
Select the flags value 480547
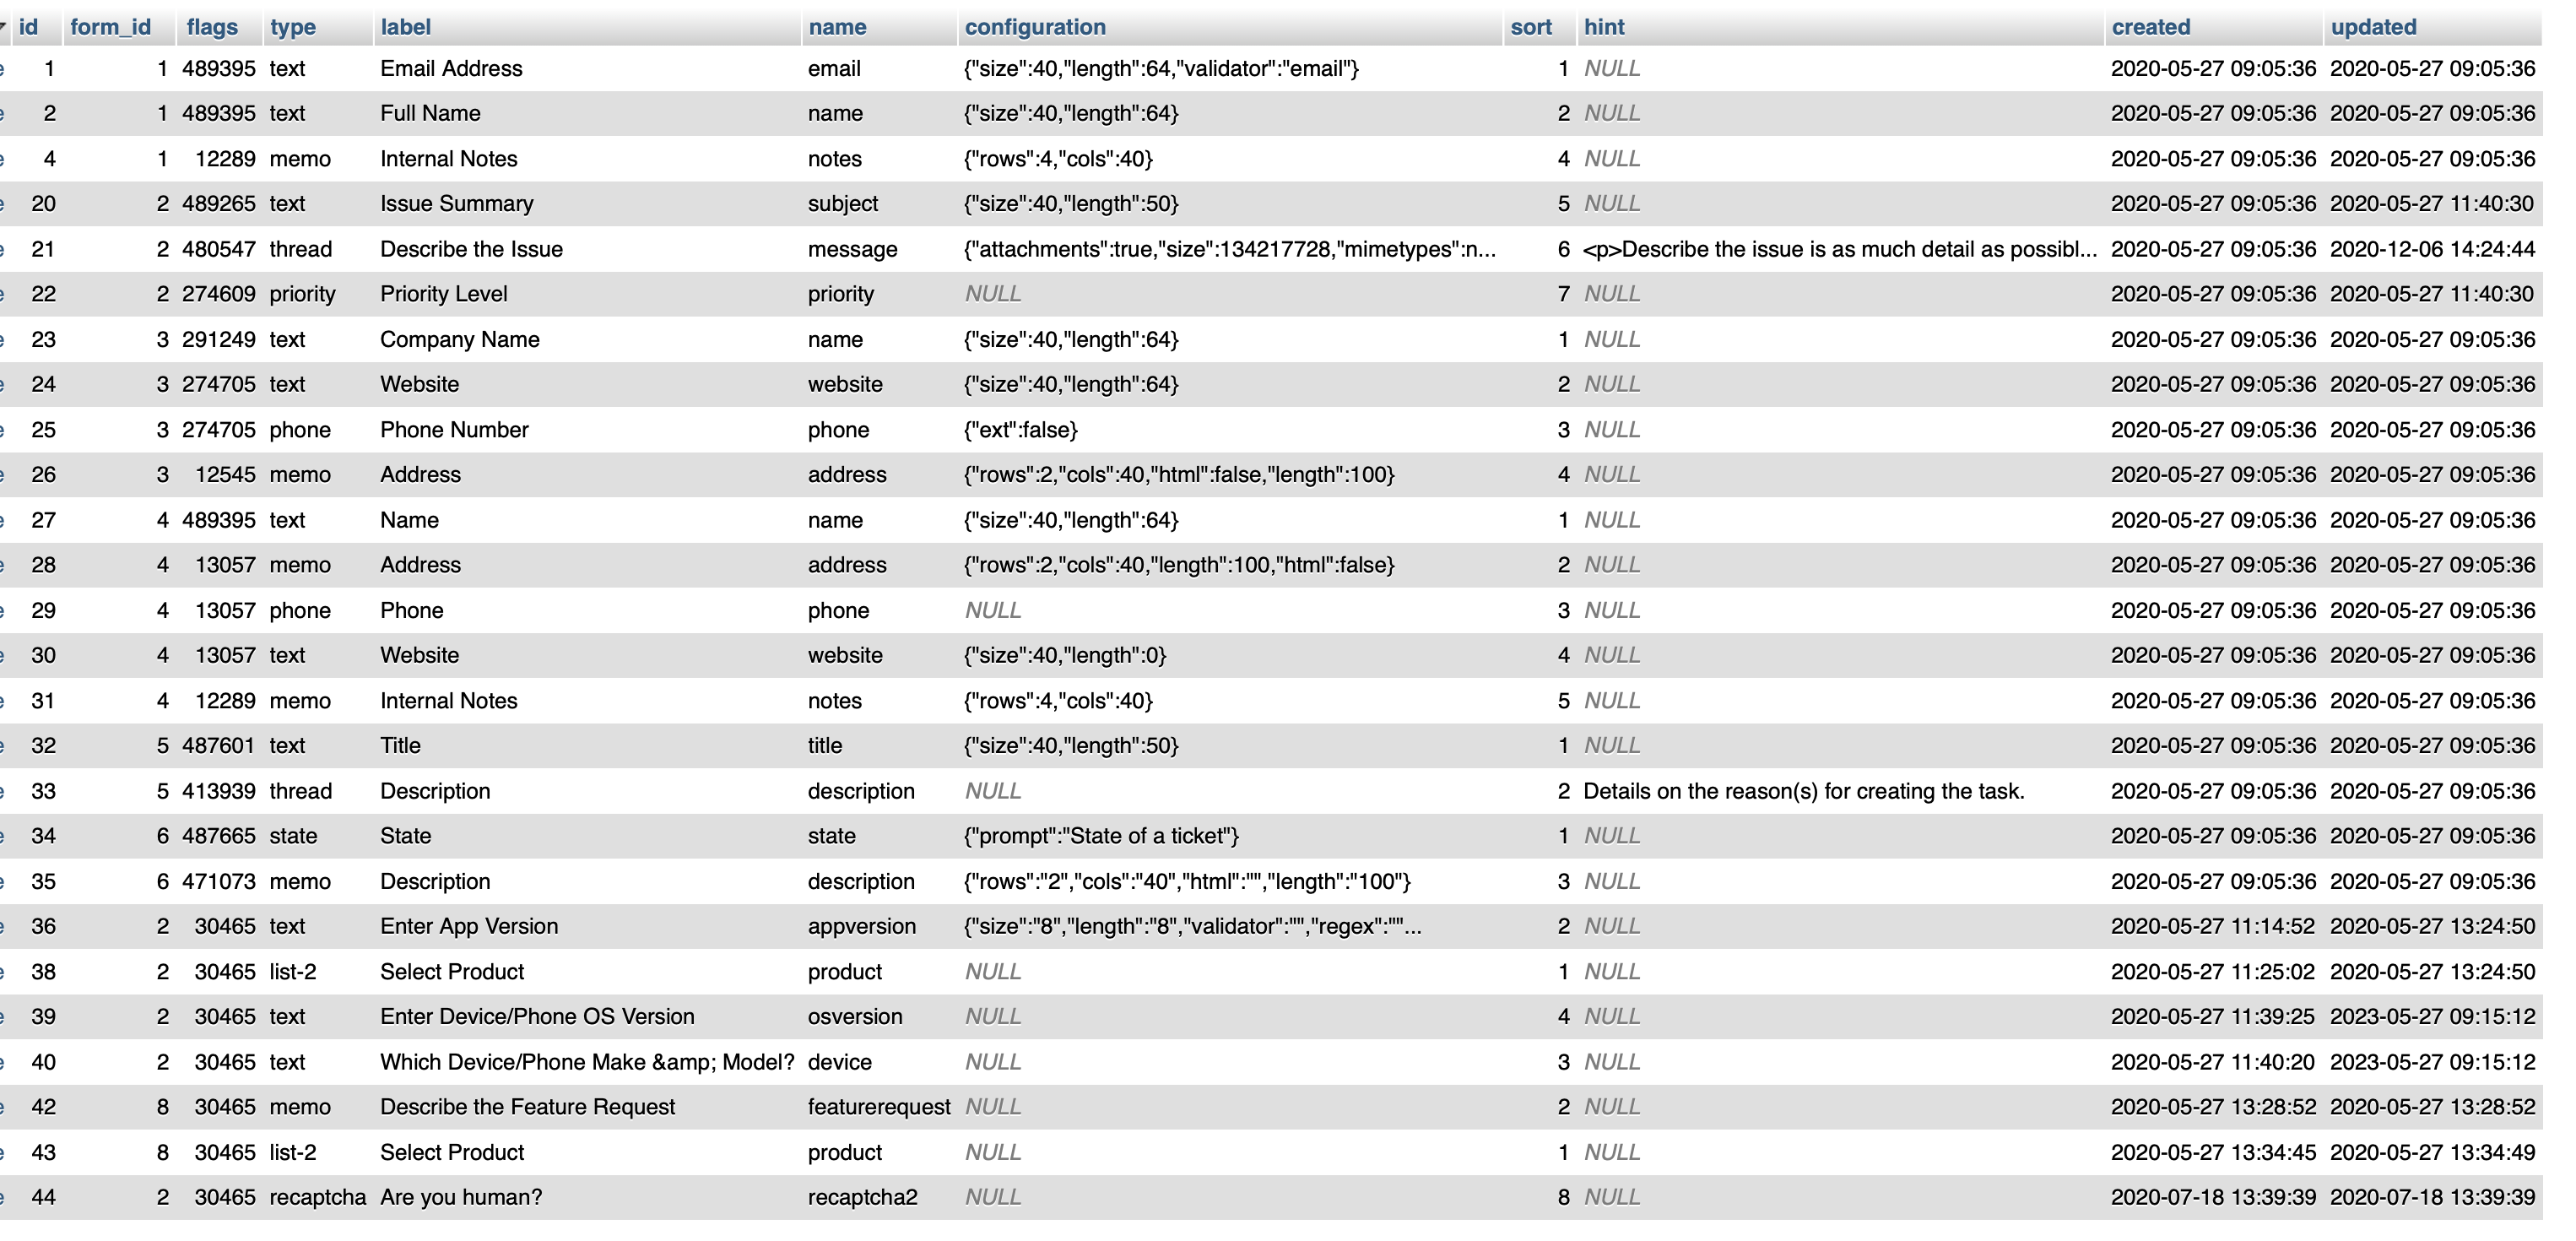pyautogui.click(x=219, y=249)
